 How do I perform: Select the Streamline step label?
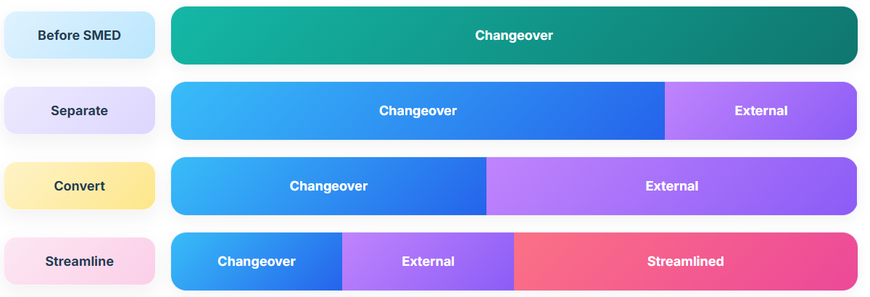tap(80, 262)
